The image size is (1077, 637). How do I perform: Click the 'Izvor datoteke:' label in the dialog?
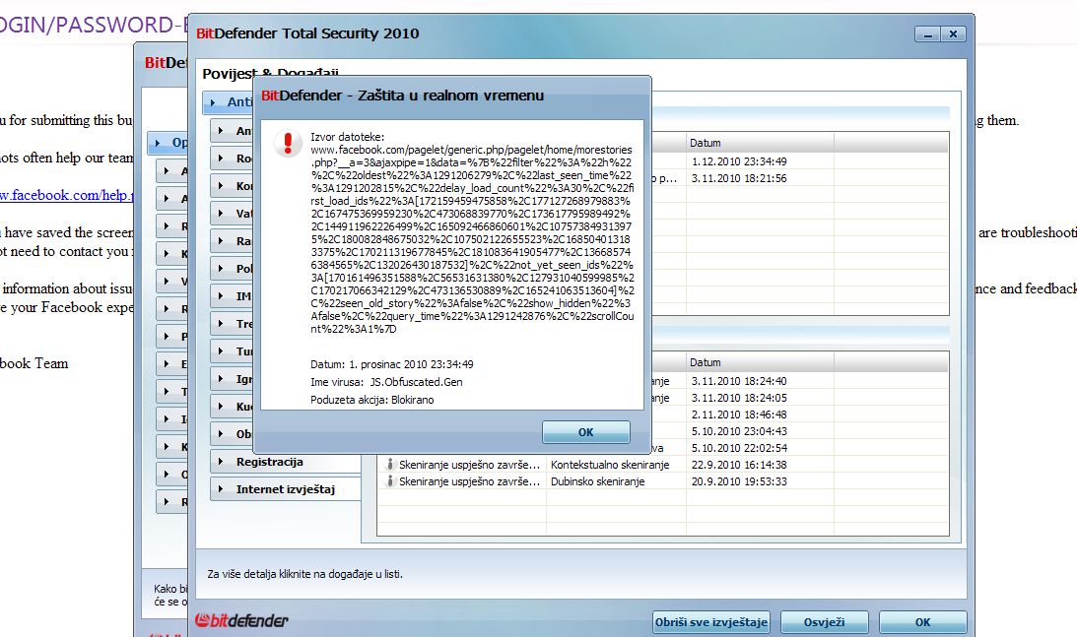pos(348,137)
